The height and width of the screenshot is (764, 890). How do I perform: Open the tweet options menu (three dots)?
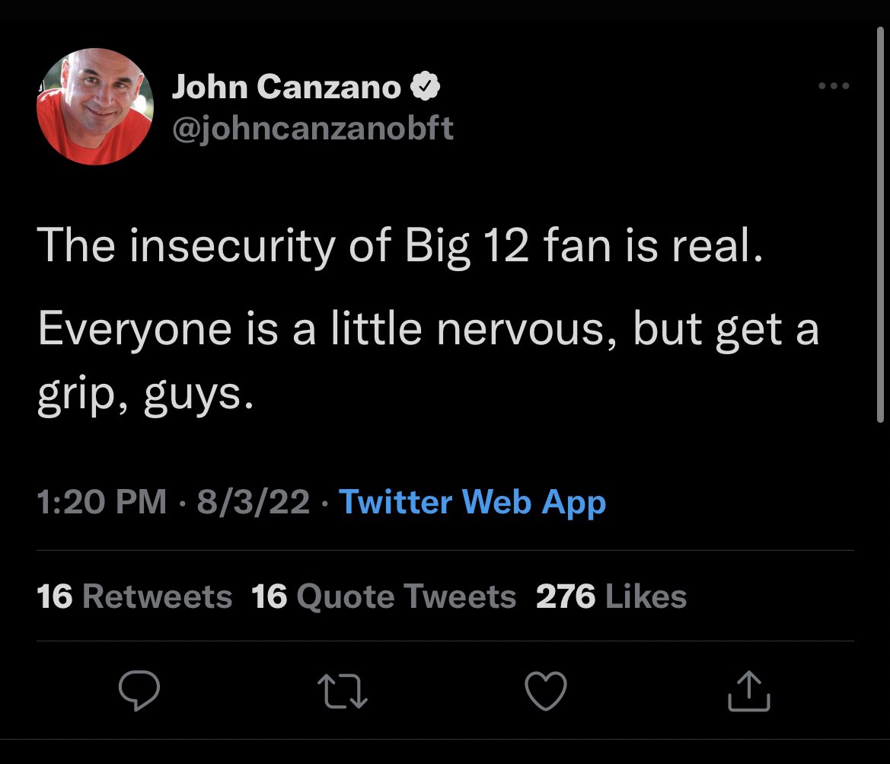(x=834, y=86)
